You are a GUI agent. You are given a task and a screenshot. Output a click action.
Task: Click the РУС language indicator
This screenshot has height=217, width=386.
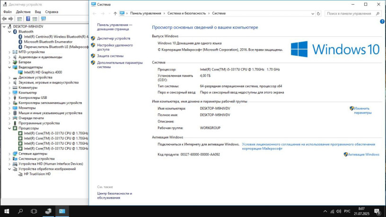pos(347,211)
